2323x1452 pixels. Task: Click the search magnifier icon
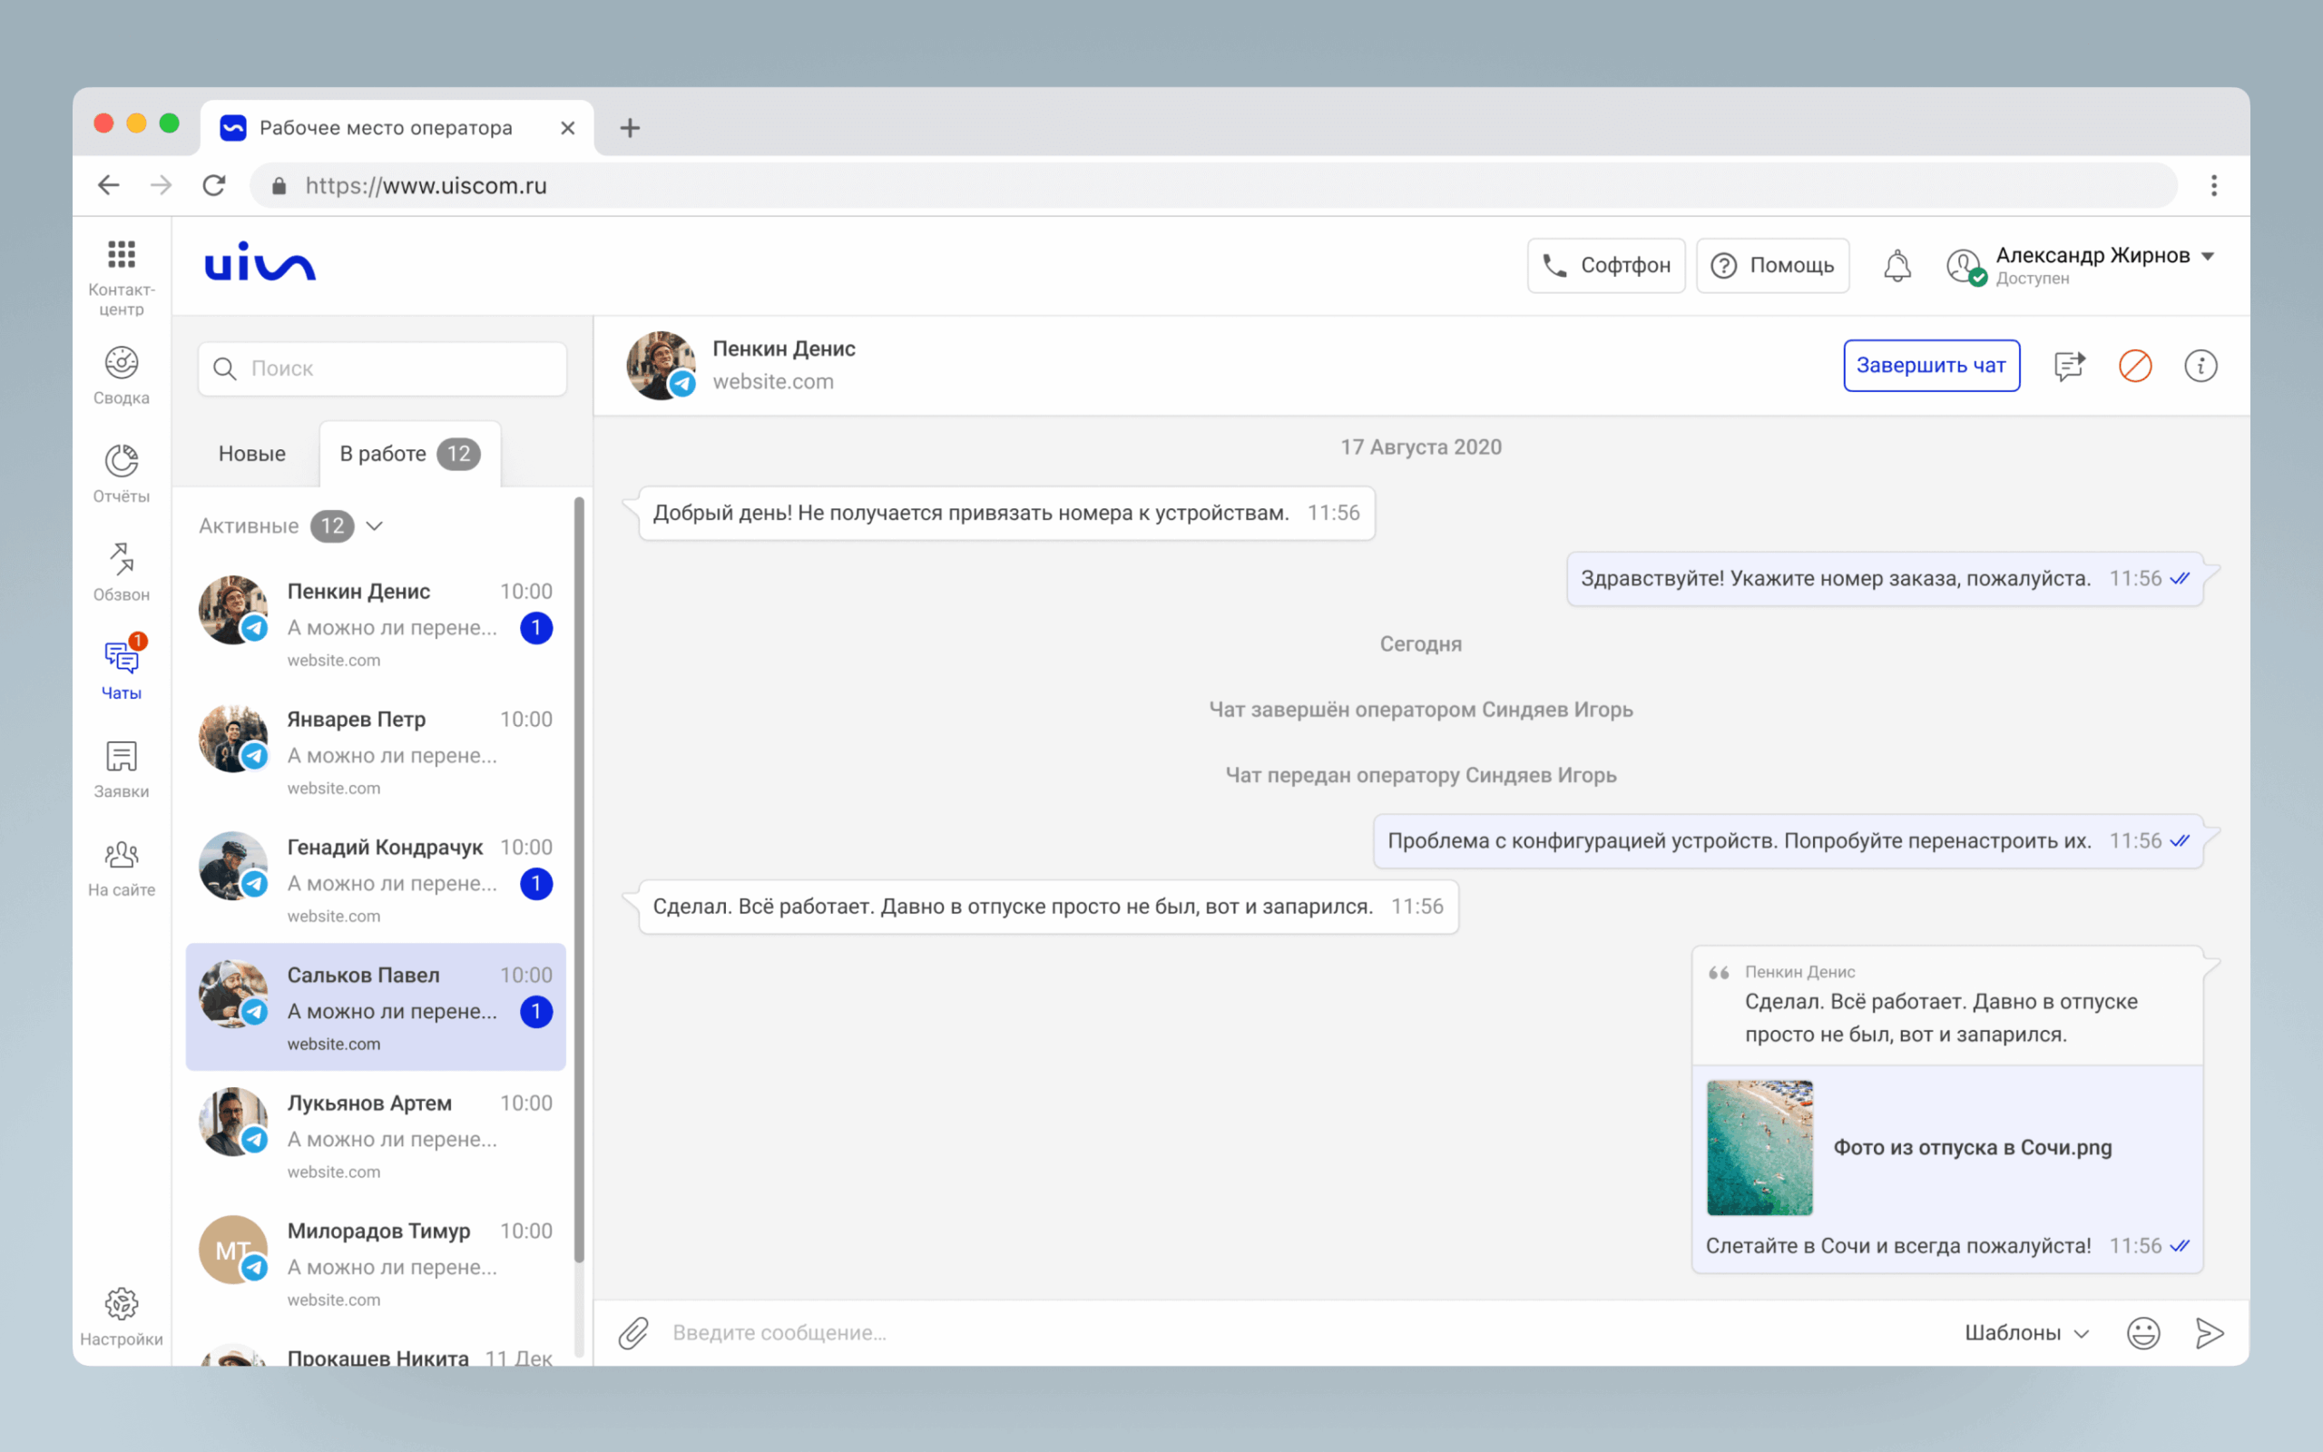click(225, 368)
